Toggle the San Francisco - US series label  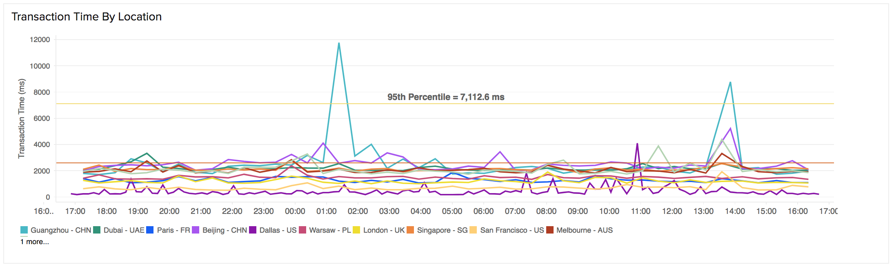tap(512, 230)
